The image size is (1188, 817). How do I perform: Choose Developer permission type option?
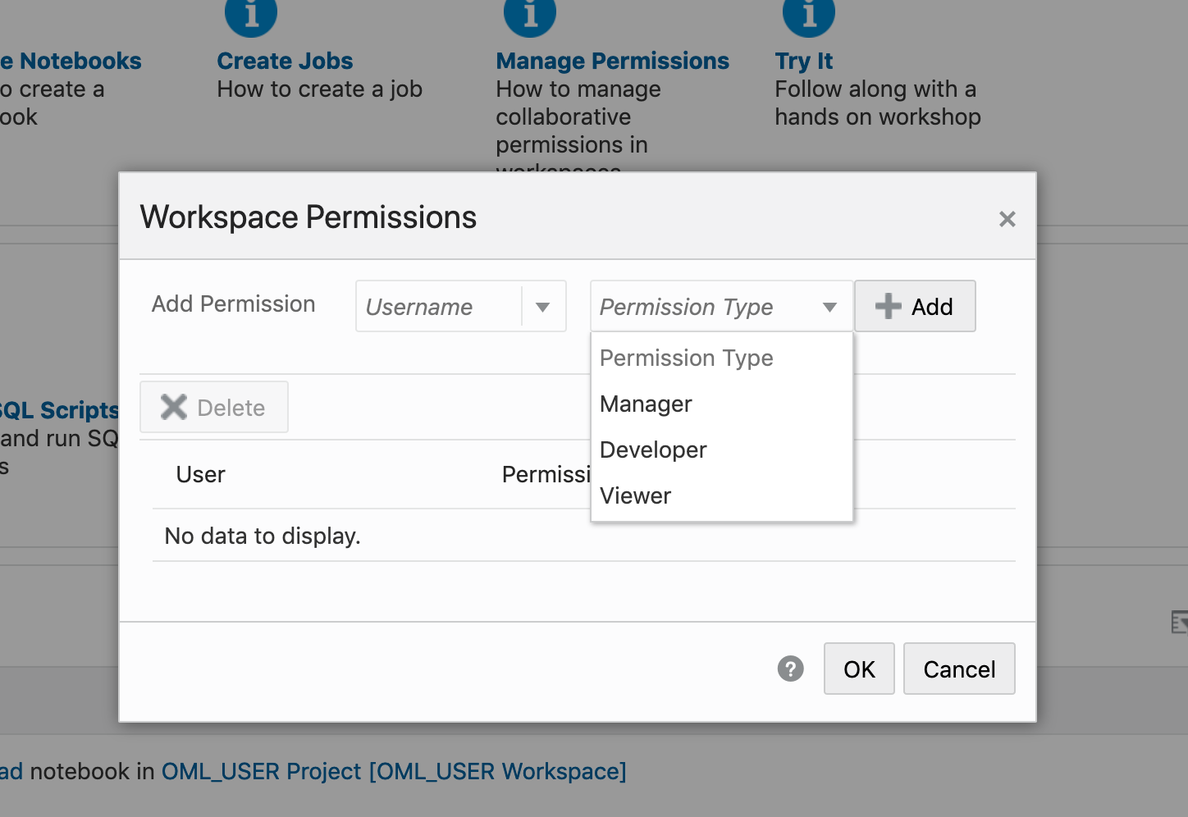[x=653, y=450]
